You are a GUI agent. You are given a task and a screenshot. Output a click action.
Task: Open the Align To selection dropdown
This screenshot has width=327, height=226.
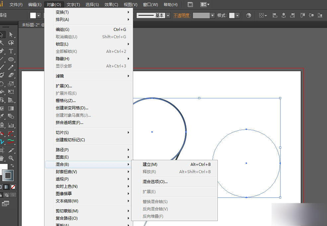click(x=263, y=15)
